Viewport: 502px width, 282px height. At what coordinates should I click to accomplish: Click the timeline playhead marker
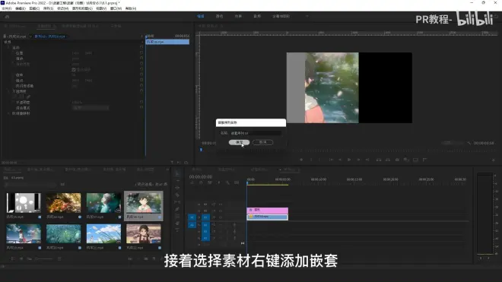pos(247,183)
